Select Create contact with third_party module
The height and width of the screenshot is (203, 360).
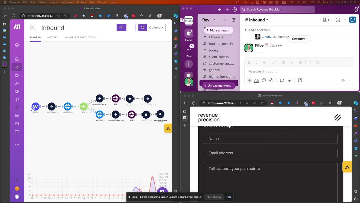pyautogui.click(x=116, y=115)
